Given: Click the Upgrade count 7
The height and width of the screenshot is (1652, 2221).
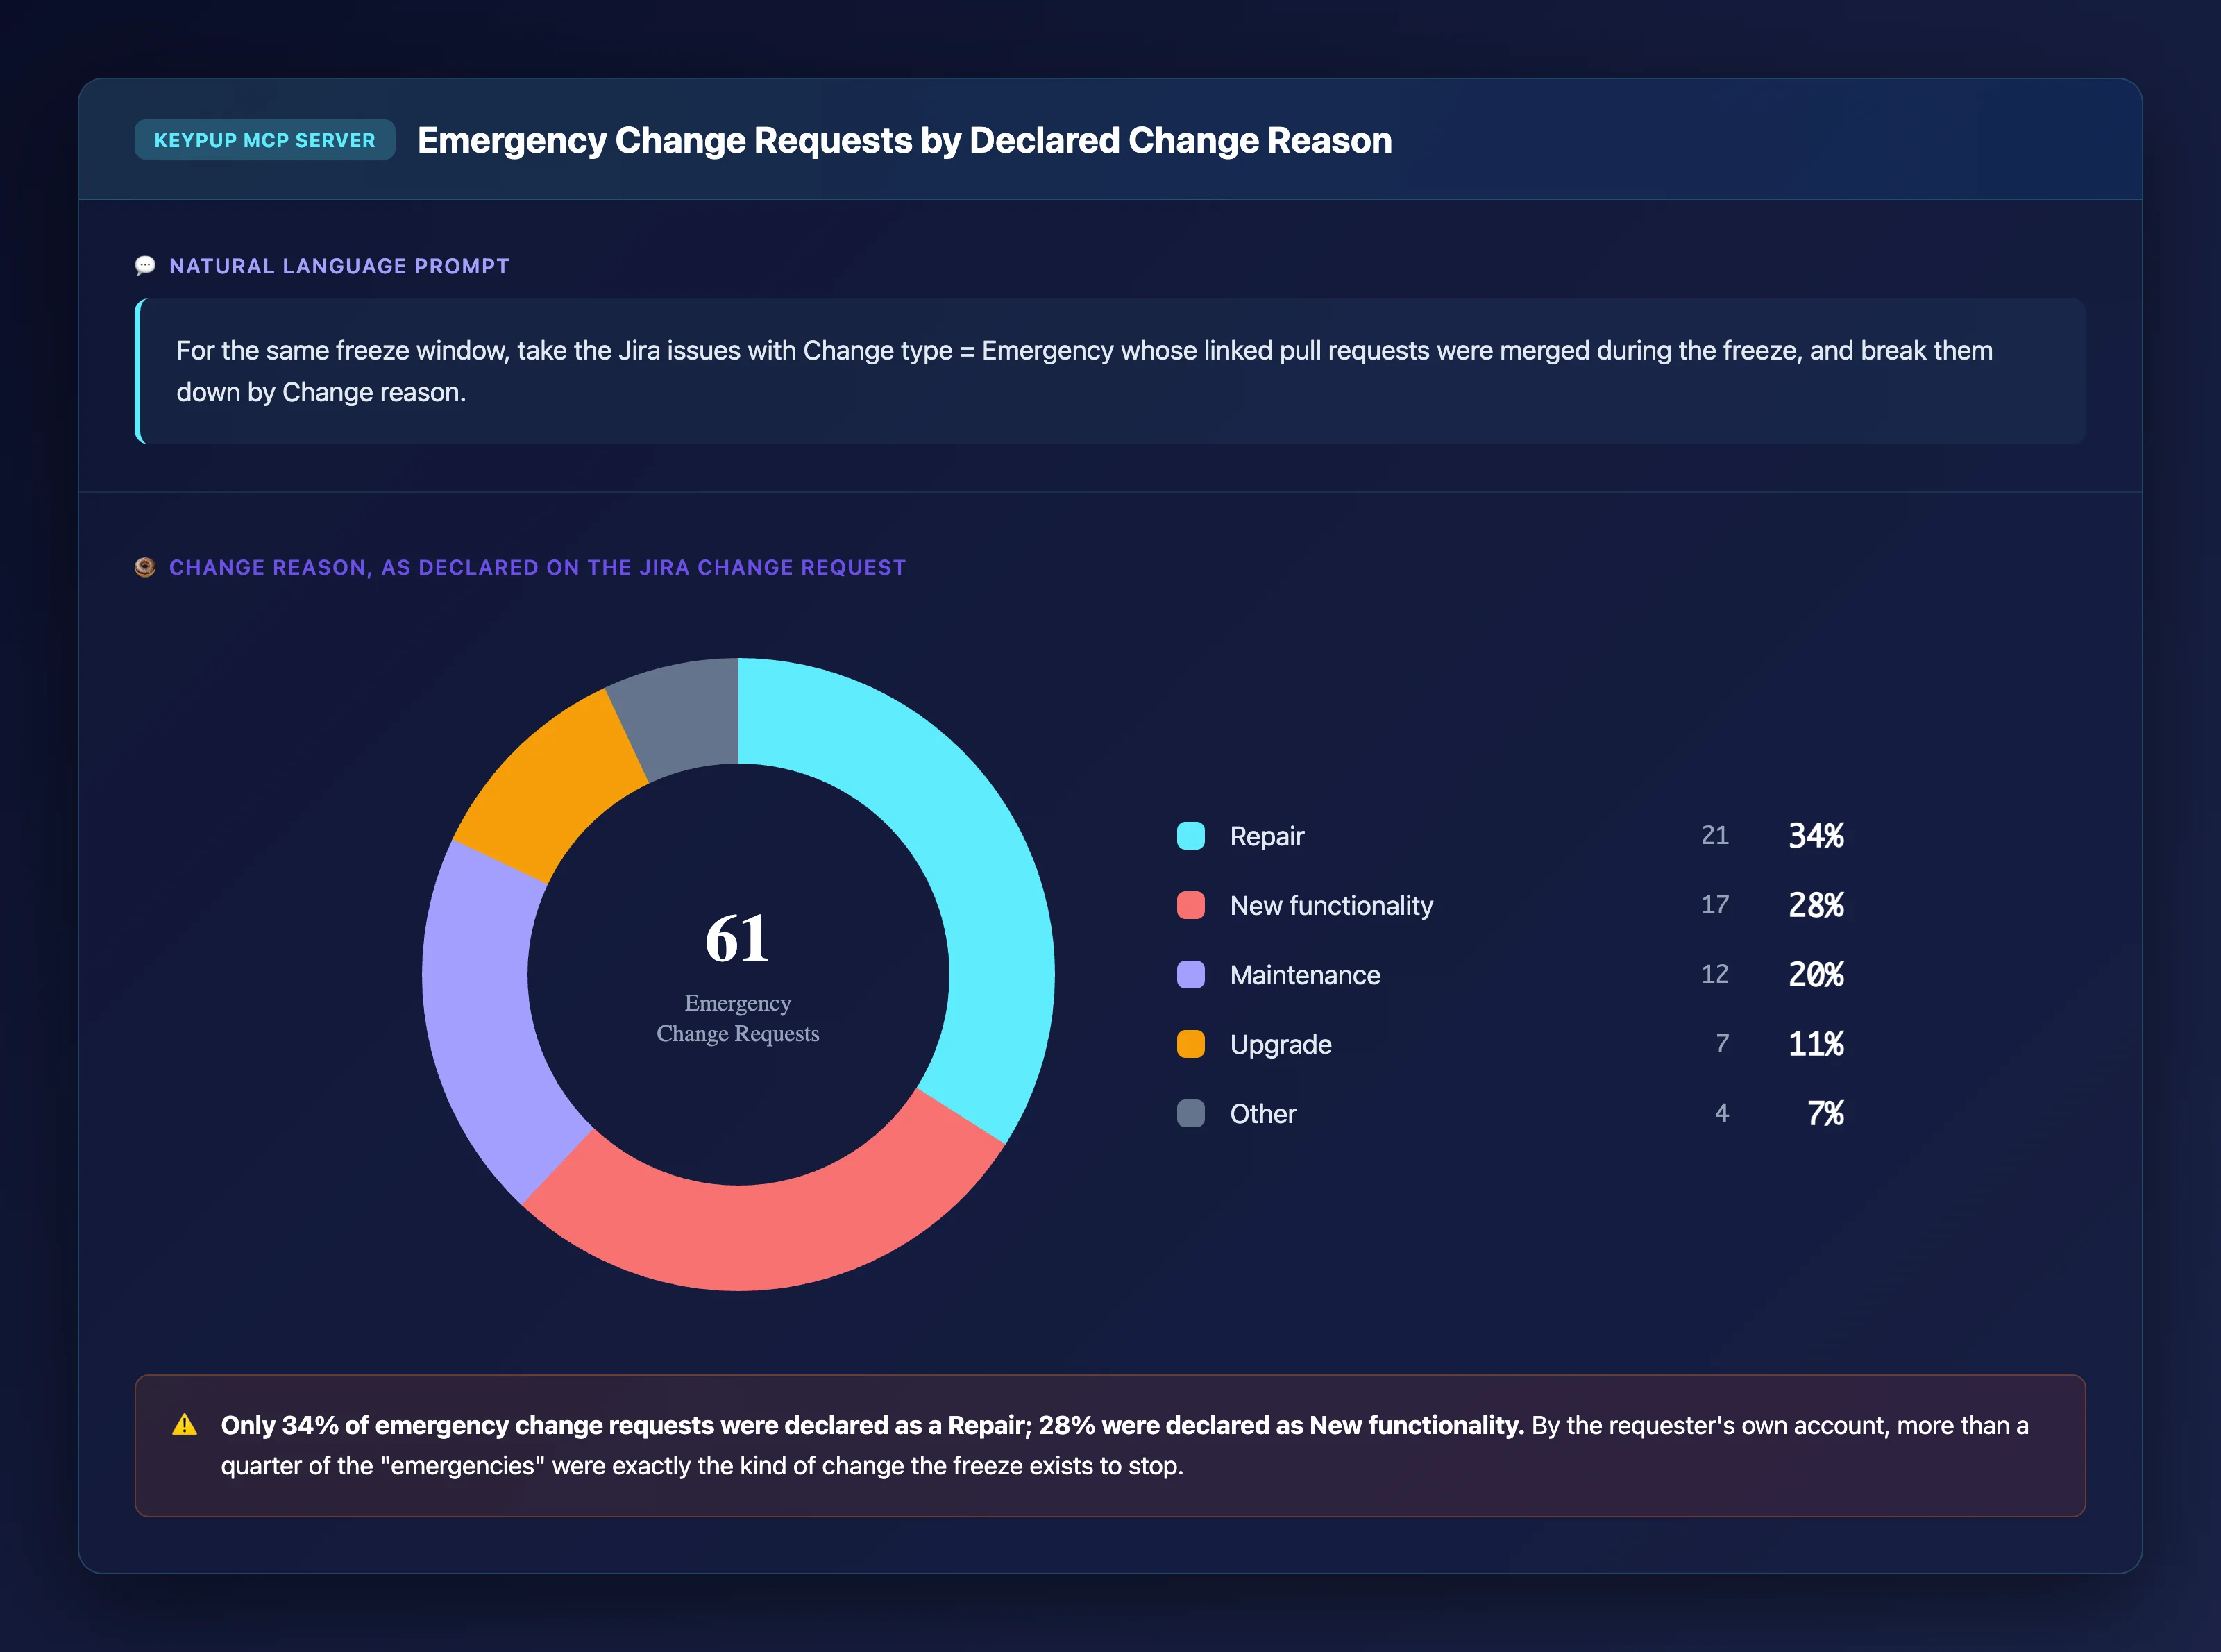Looking at the screenshot, I should coord(1722,1044).
